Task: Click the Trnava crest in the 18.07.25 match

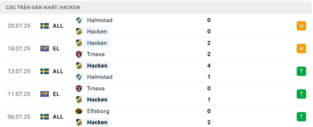Action: [x=79, y=54]
